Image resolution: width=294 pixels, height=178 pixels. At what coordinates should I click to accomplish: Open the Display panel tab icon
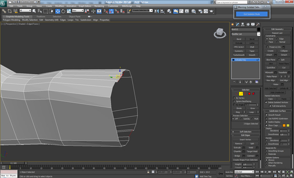point(253,24)
